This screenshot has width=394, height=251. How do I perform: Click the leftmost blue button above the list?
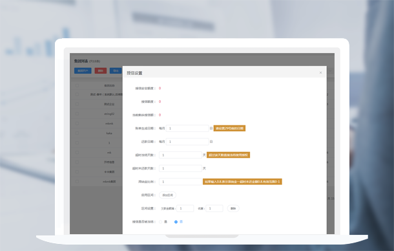[83, 71]
